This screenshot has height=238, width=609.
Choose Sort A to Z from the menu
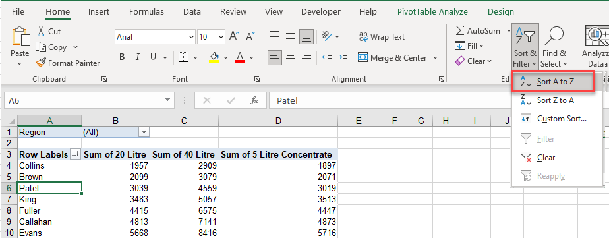coord(553,82)
